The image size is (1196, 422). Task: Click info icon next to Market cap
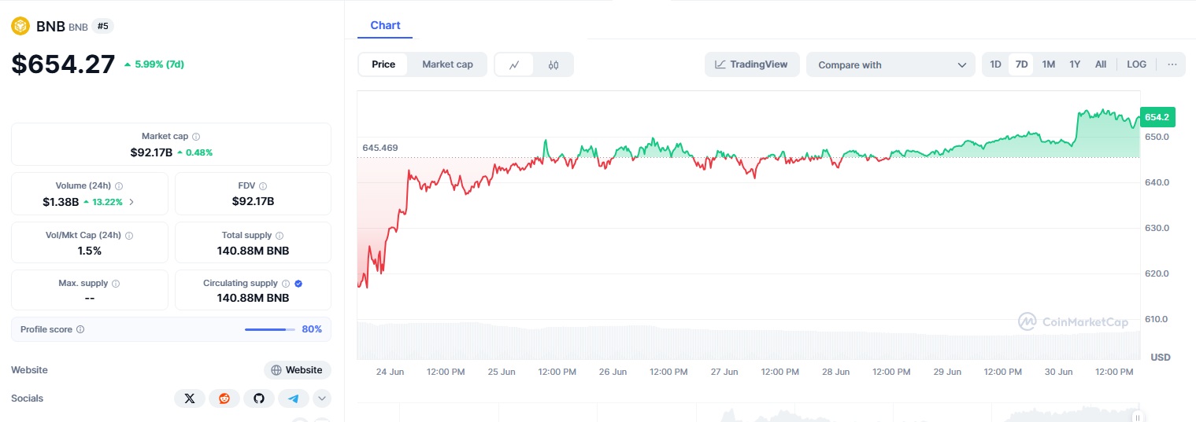(x=196, y=137)
